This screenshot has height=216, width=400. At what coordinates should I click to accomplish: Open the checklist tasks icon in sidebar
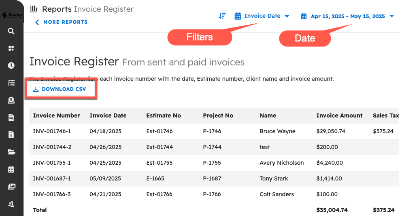pyautogui.click(x=11, y=83)
